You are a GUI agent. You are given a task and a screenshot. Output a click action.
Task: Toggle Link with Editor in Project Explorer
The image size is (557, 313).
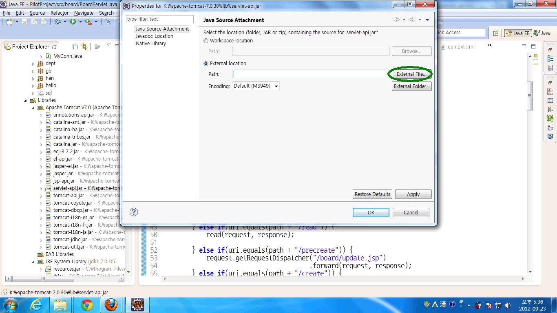pos(84,46)
